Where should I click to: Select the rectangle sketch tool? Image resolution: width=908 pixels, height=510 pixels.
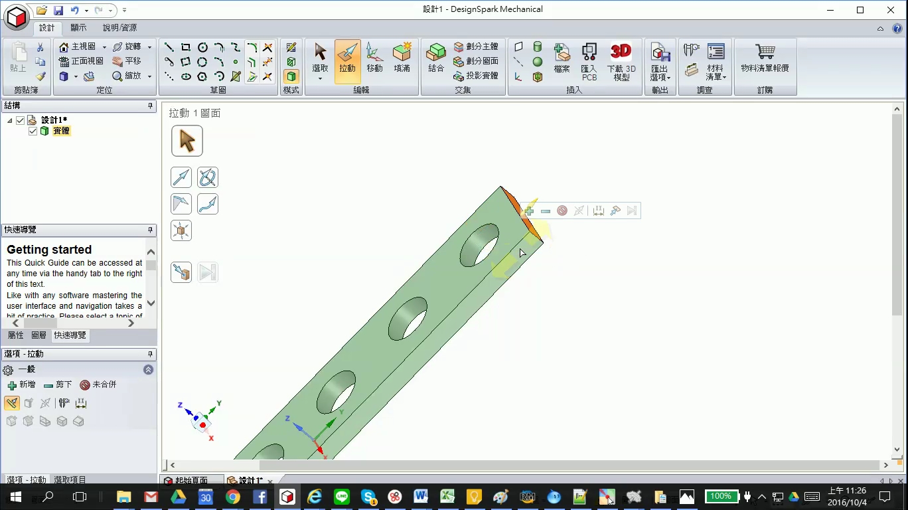point(186,47)
